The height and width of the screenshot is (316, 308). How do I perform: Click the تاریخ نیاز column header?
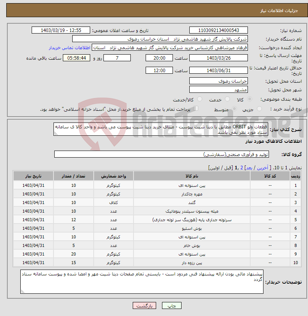tap(33, 176)
